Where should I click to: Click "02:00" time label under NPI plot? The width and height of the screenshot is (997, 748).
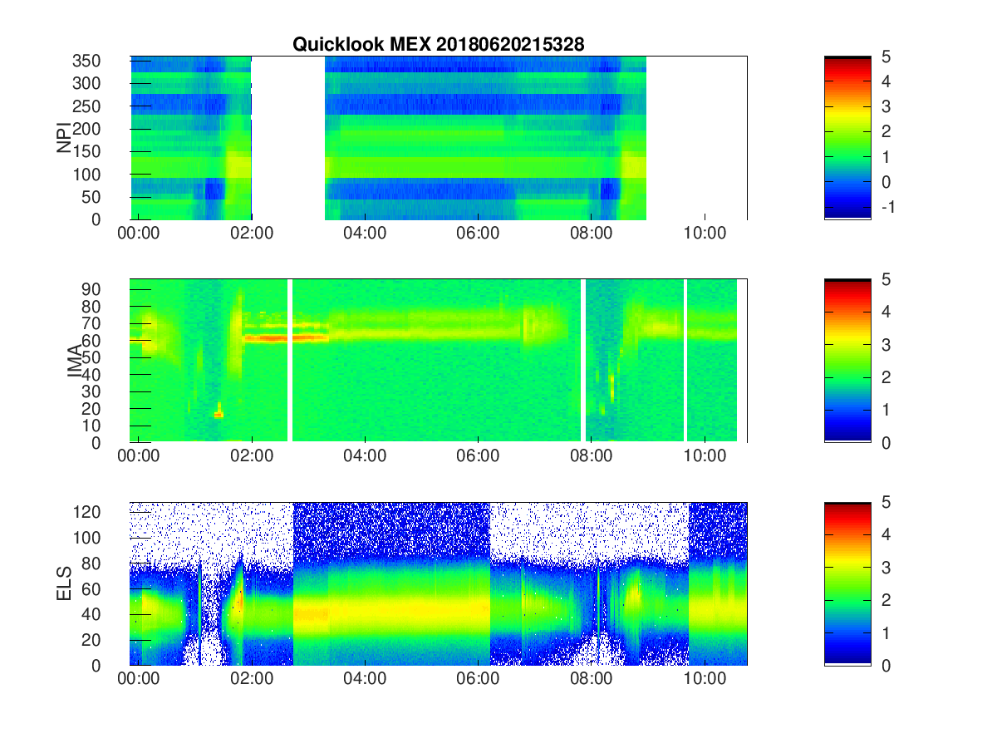tap(252, 234)
